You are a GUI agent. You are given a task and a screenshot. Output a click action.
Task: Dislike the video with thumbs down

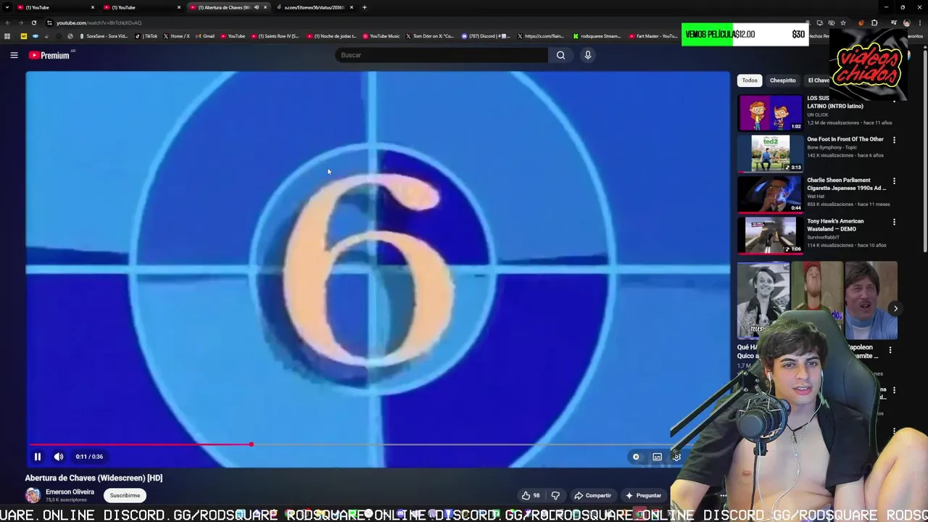(x=555, y=495)
